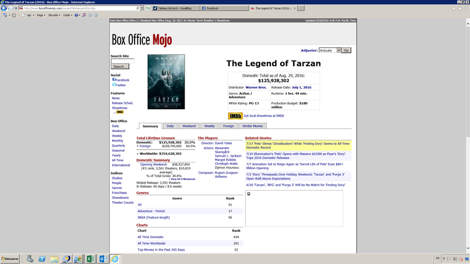Open Outlook from the taskbar
This screenshot has height=264, width=470.
103,259
